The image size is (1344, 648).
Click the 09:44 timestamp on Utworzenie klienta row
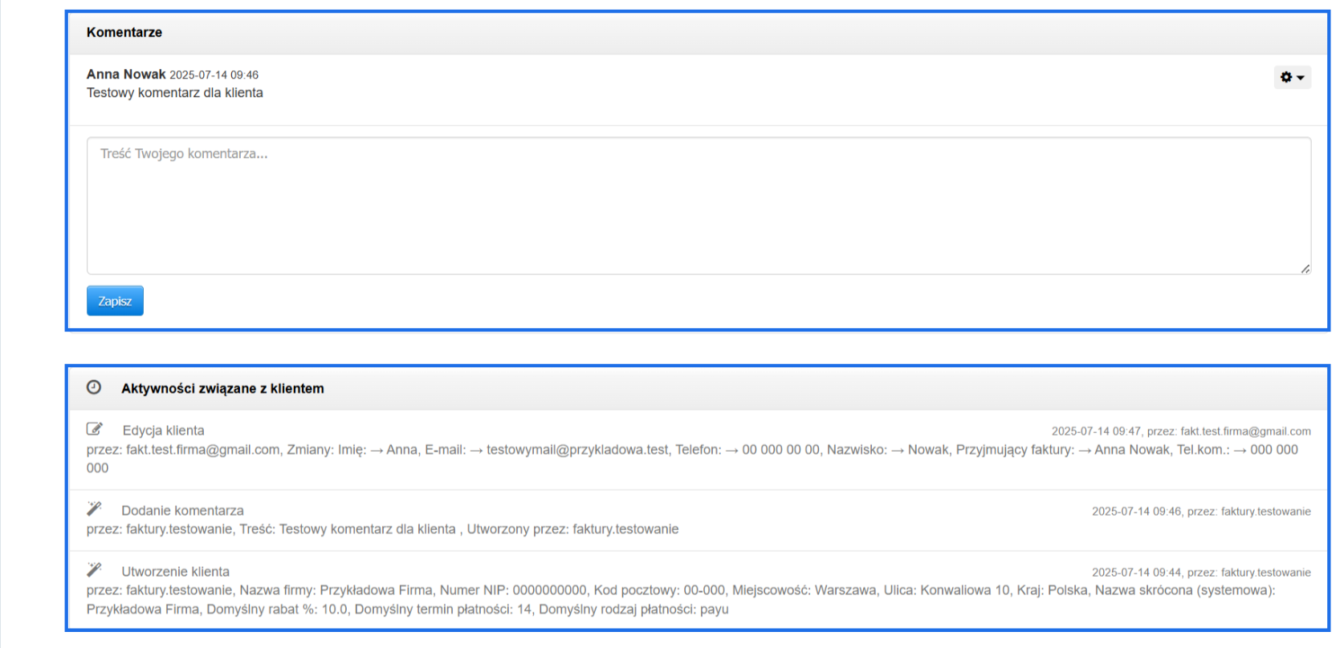coord(1201,573)
